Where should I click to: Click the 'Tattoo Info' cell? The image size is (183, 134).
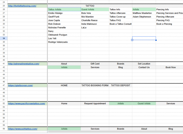[x=121, y=9]
